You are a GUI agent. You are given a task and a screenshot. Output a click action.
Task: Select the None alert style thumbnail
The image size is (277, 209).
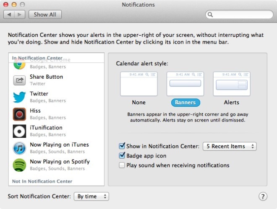[139, 84]
